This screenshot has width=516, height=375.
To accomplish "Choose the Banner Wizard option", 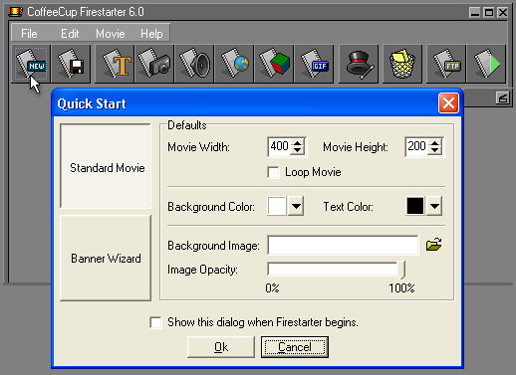I will coord(106,258).
